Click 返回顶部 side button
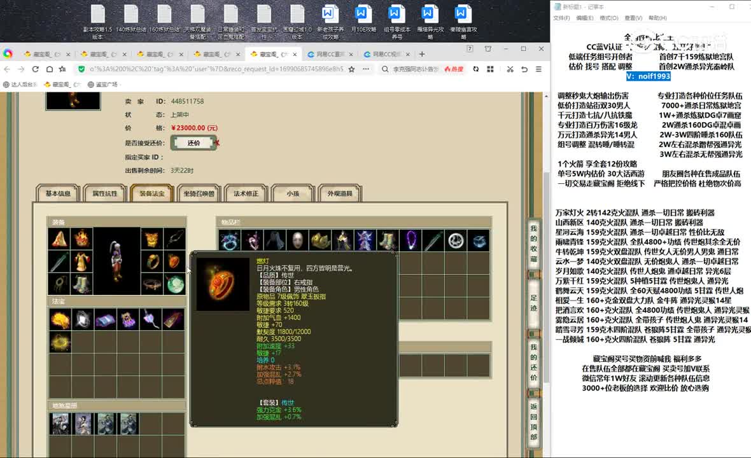This screenshot has height=458, width=751. (533, 421)
